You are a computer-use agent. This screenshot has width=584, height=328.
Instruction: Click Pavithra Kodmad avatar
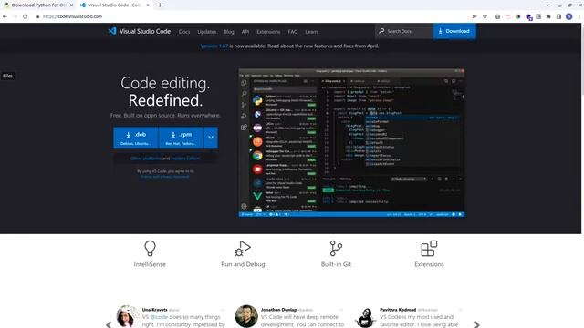(365, 317)
